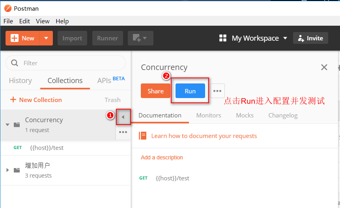The height and width of the screenshot is (208, 340).
Task: Open more actions next to Run
Action: pos(217,91)
